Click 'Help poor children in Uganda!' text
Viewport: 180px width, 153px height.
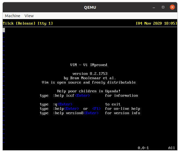(x=89, y=91)
